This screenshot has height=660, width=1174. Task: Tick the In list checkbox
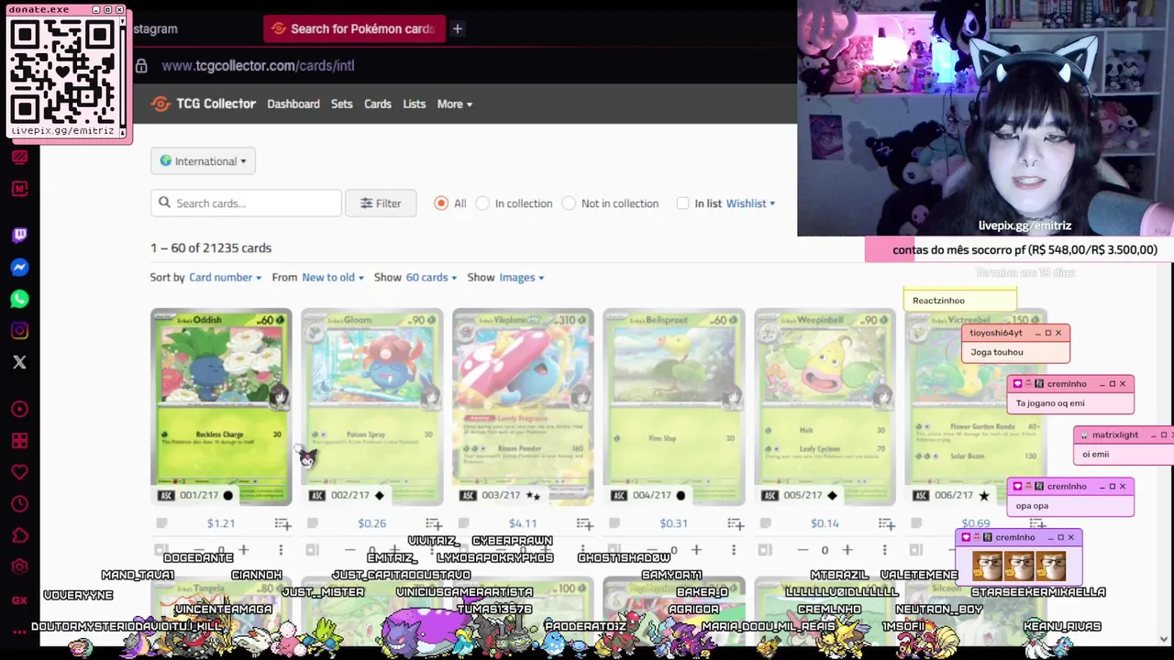(682, 203)
